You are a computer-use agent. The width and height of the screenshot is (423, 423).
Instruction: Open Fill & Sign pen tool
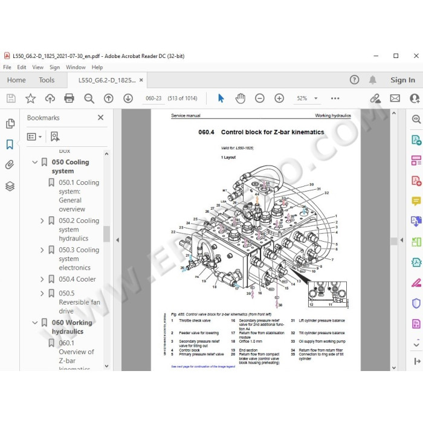click(416, 282)
